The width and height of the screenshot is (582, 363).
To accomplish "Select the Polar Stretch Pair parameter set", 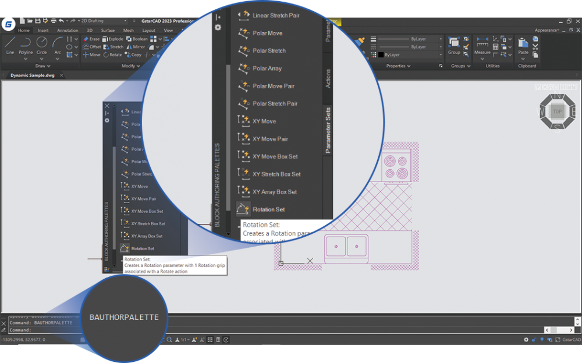I will (267, 104).
